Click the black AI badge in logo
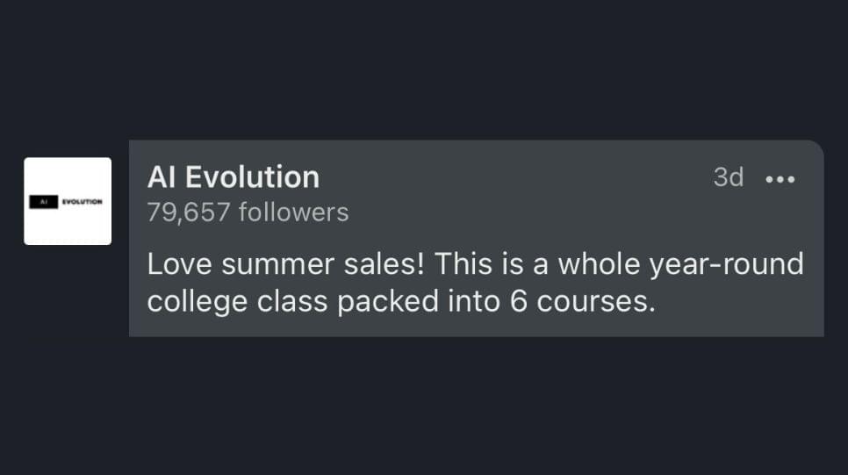 (x=43, y=202)
